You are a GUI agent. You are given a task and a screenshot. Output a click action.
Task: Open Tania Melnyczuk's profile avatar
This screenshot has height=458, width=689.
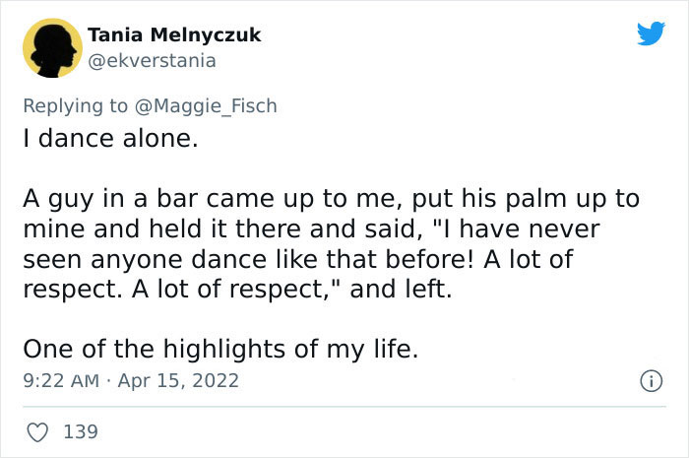[x=51, y=47]
